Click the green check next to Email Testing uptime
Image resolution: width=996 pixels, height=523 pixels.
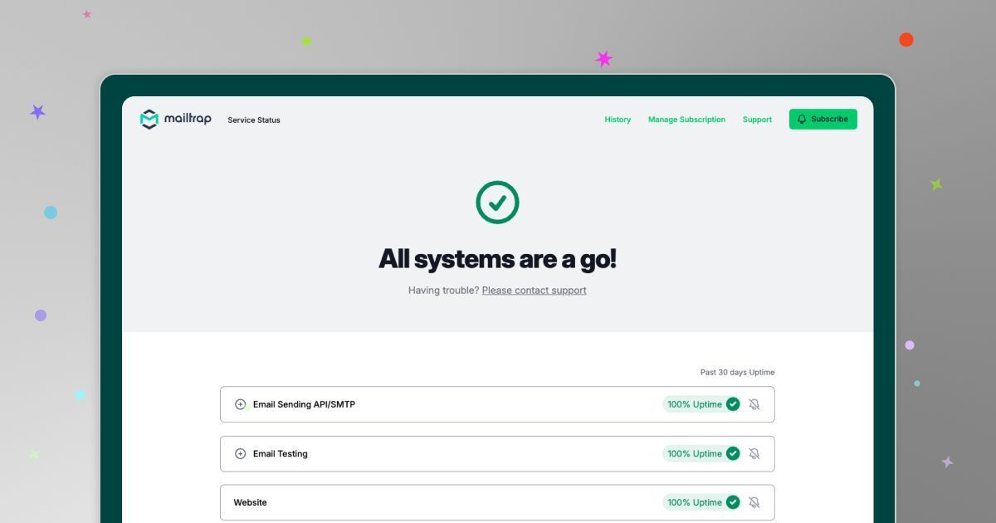(x=733, y=453)
